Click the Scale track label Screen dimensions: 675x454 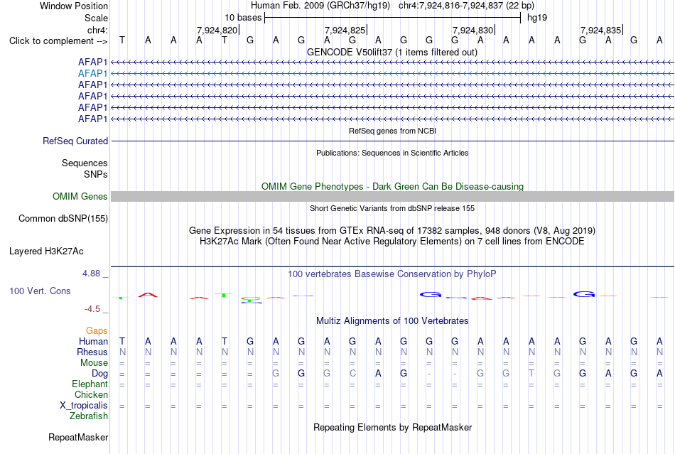pyautogui.click(x=96, y=18)
